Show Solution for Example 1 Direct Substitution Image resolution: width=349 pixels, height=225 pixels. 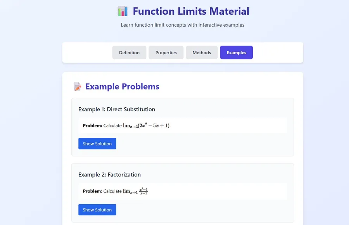(97, 143)
